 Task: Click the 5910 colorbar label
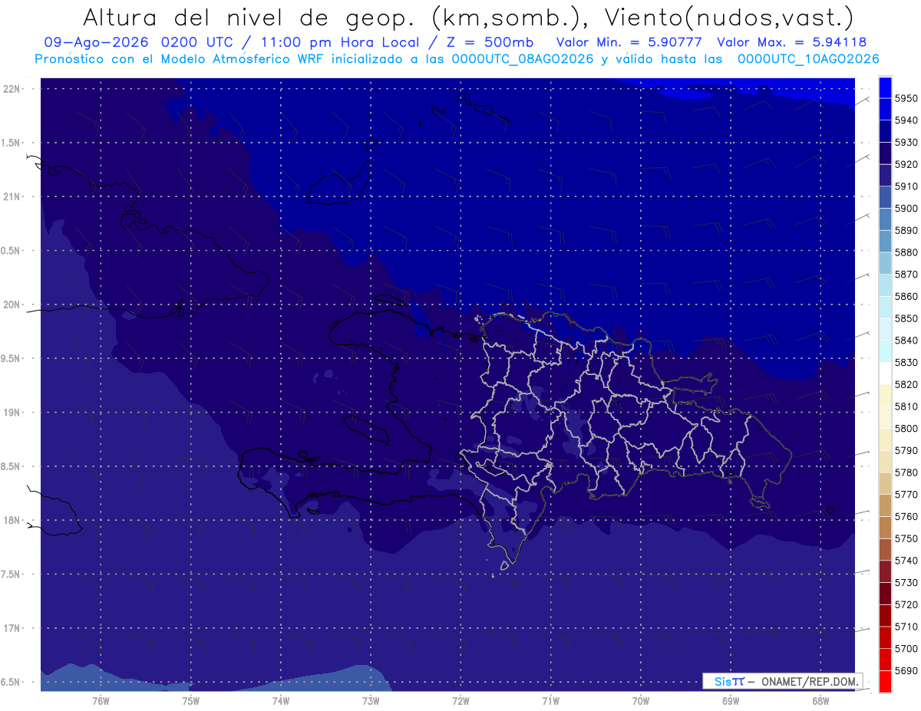pyautogui.click(x=906, y=186)
